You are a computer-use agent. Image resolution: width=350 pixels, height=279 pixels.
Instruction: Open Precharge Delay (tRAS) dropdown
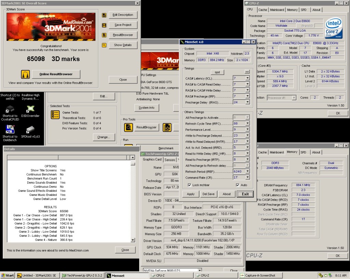247,102
